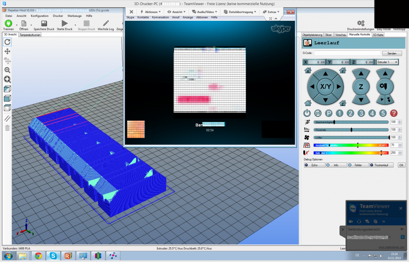Image resolution: width=409 pixels, height=262 pixels.
Task: Open the Skype taskbar icon
Action: point(53,256)
